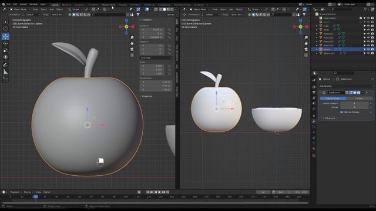
Task: Switch to UV Editing workspace tab
Action: click(x=93, y=5)
